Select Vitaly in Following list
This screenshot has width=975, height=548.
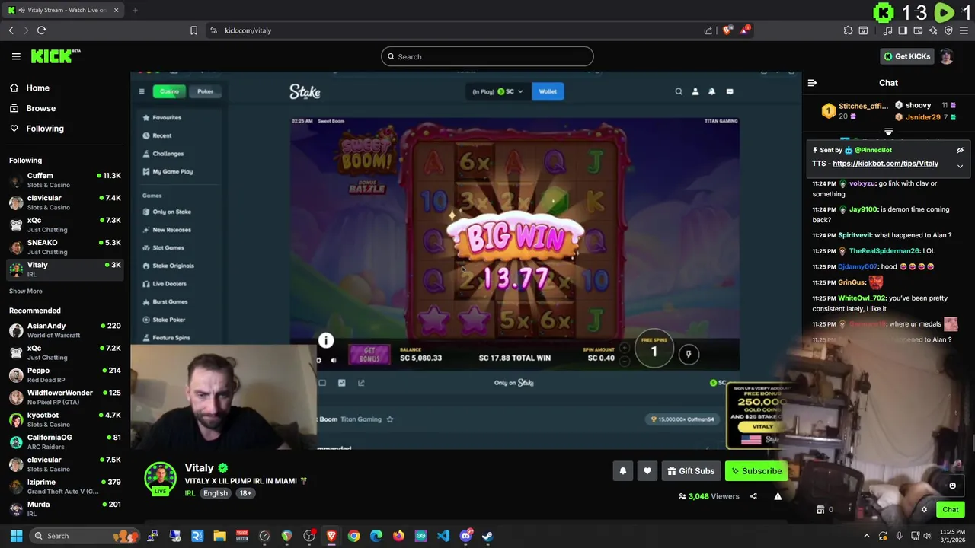(x=65, y=269)
